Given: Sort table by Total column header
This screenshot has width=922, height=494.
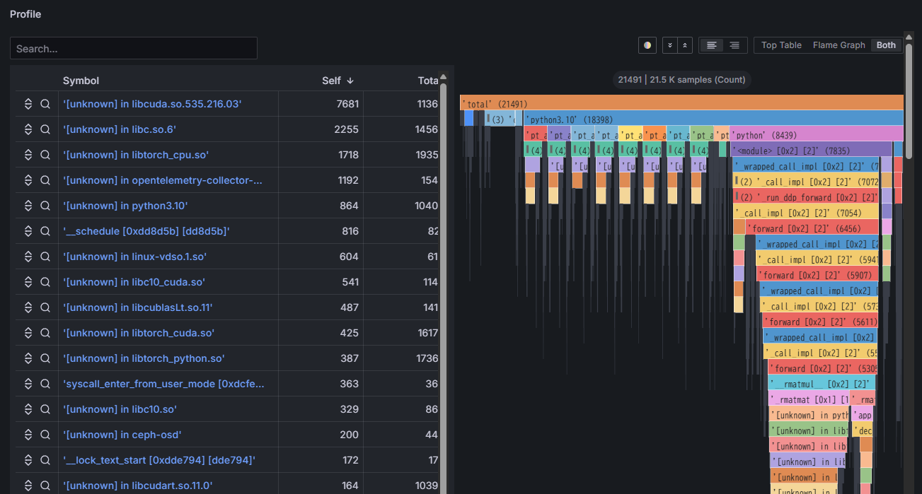Looking at the screenshot, I should 428,81.
